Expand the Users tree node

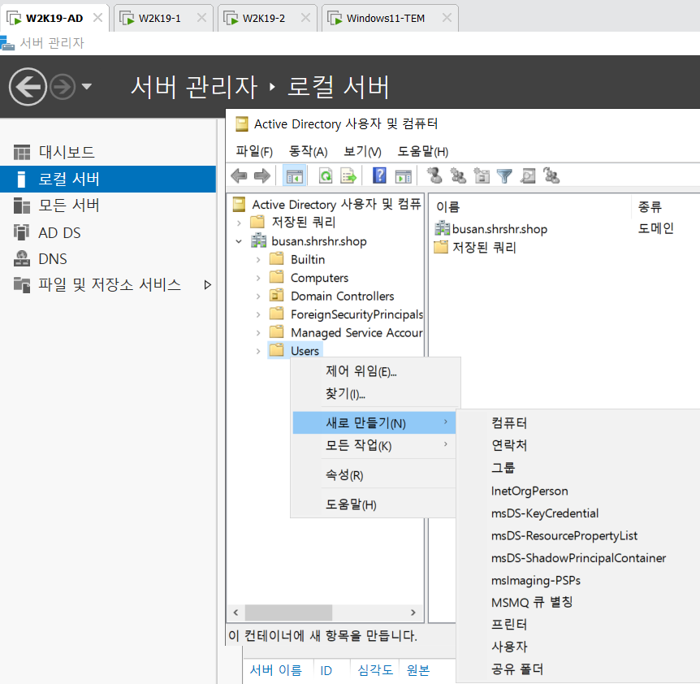[x=258, y=352]
